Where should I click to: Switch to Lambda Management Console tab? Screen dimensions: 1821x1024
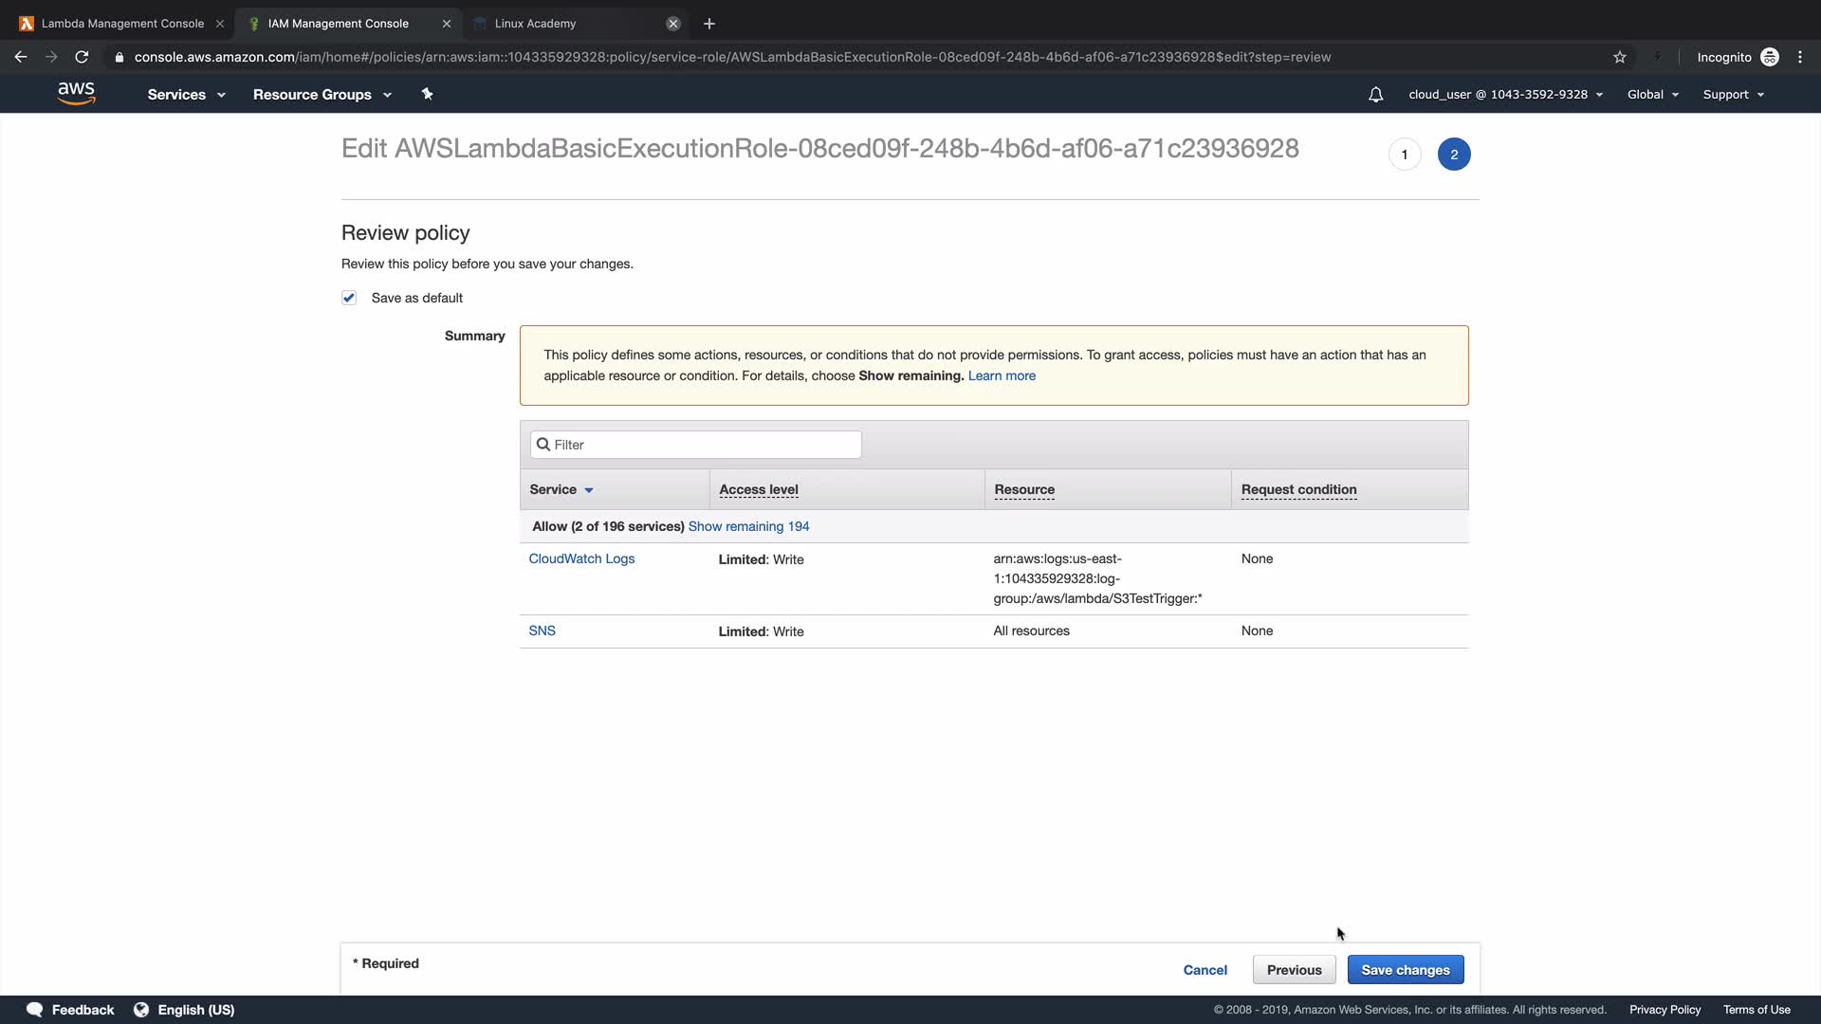click(x=122, y=24)
